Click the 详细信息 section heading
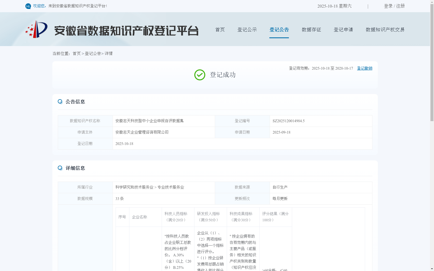434x271 pixels. click(x=75, y=168)
